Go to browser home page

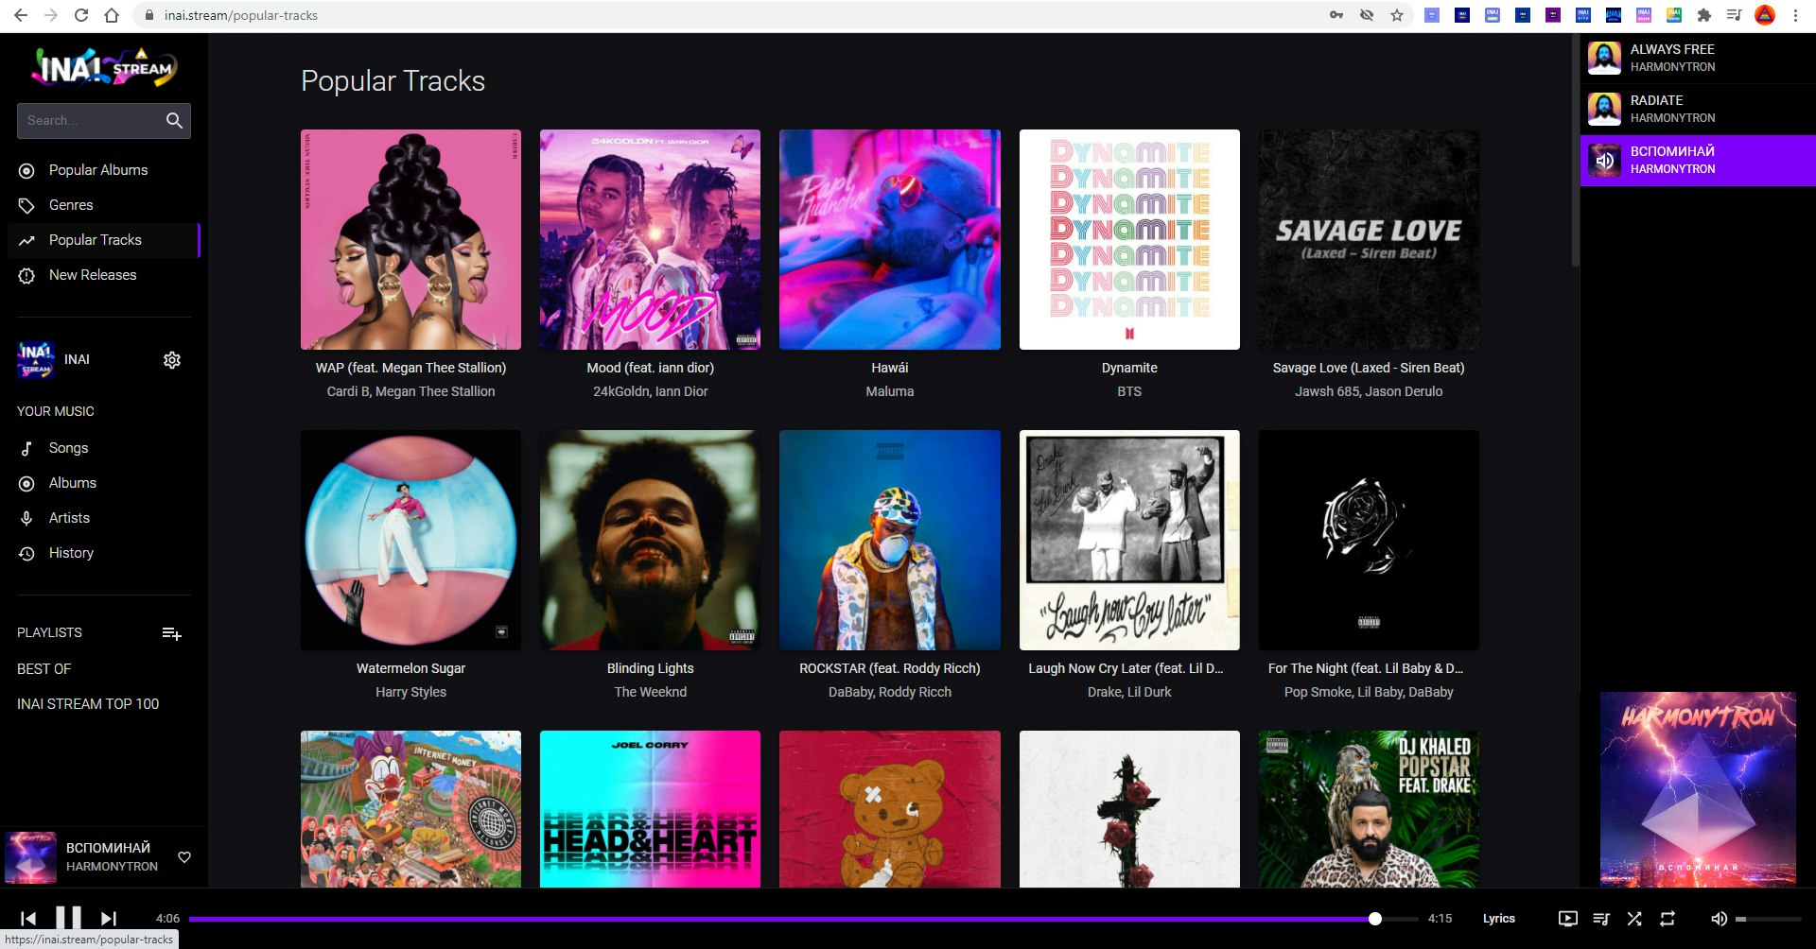pos(112,15)
